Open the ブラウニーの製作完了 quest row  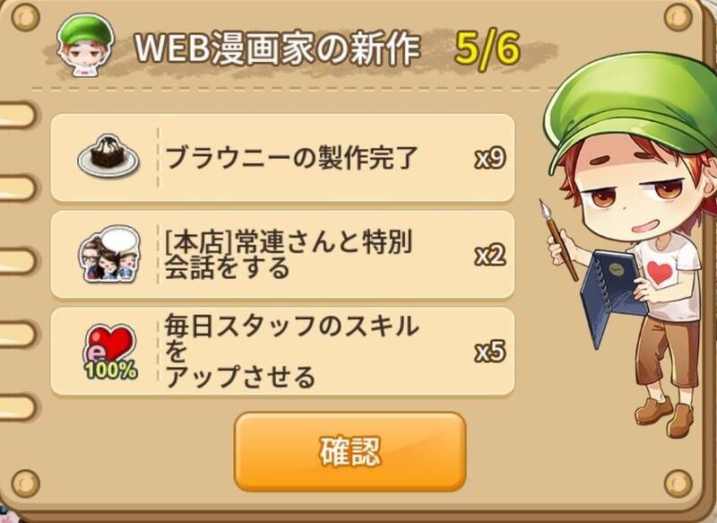282,157
